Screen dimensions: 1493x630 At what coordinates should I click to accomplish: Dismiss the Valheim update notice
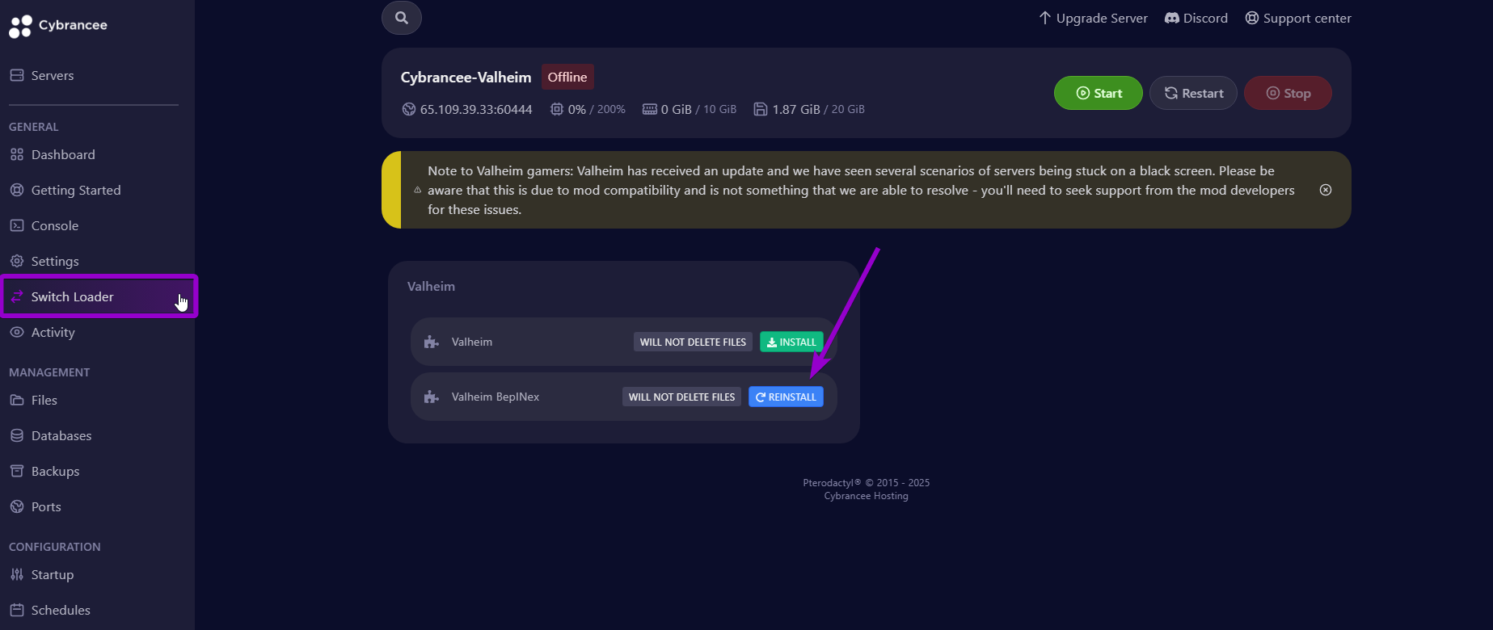(1326, 190)
